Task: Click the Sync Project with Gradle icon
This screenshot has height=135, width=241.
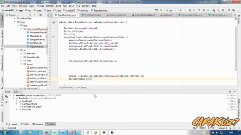Action: (214, 10)
